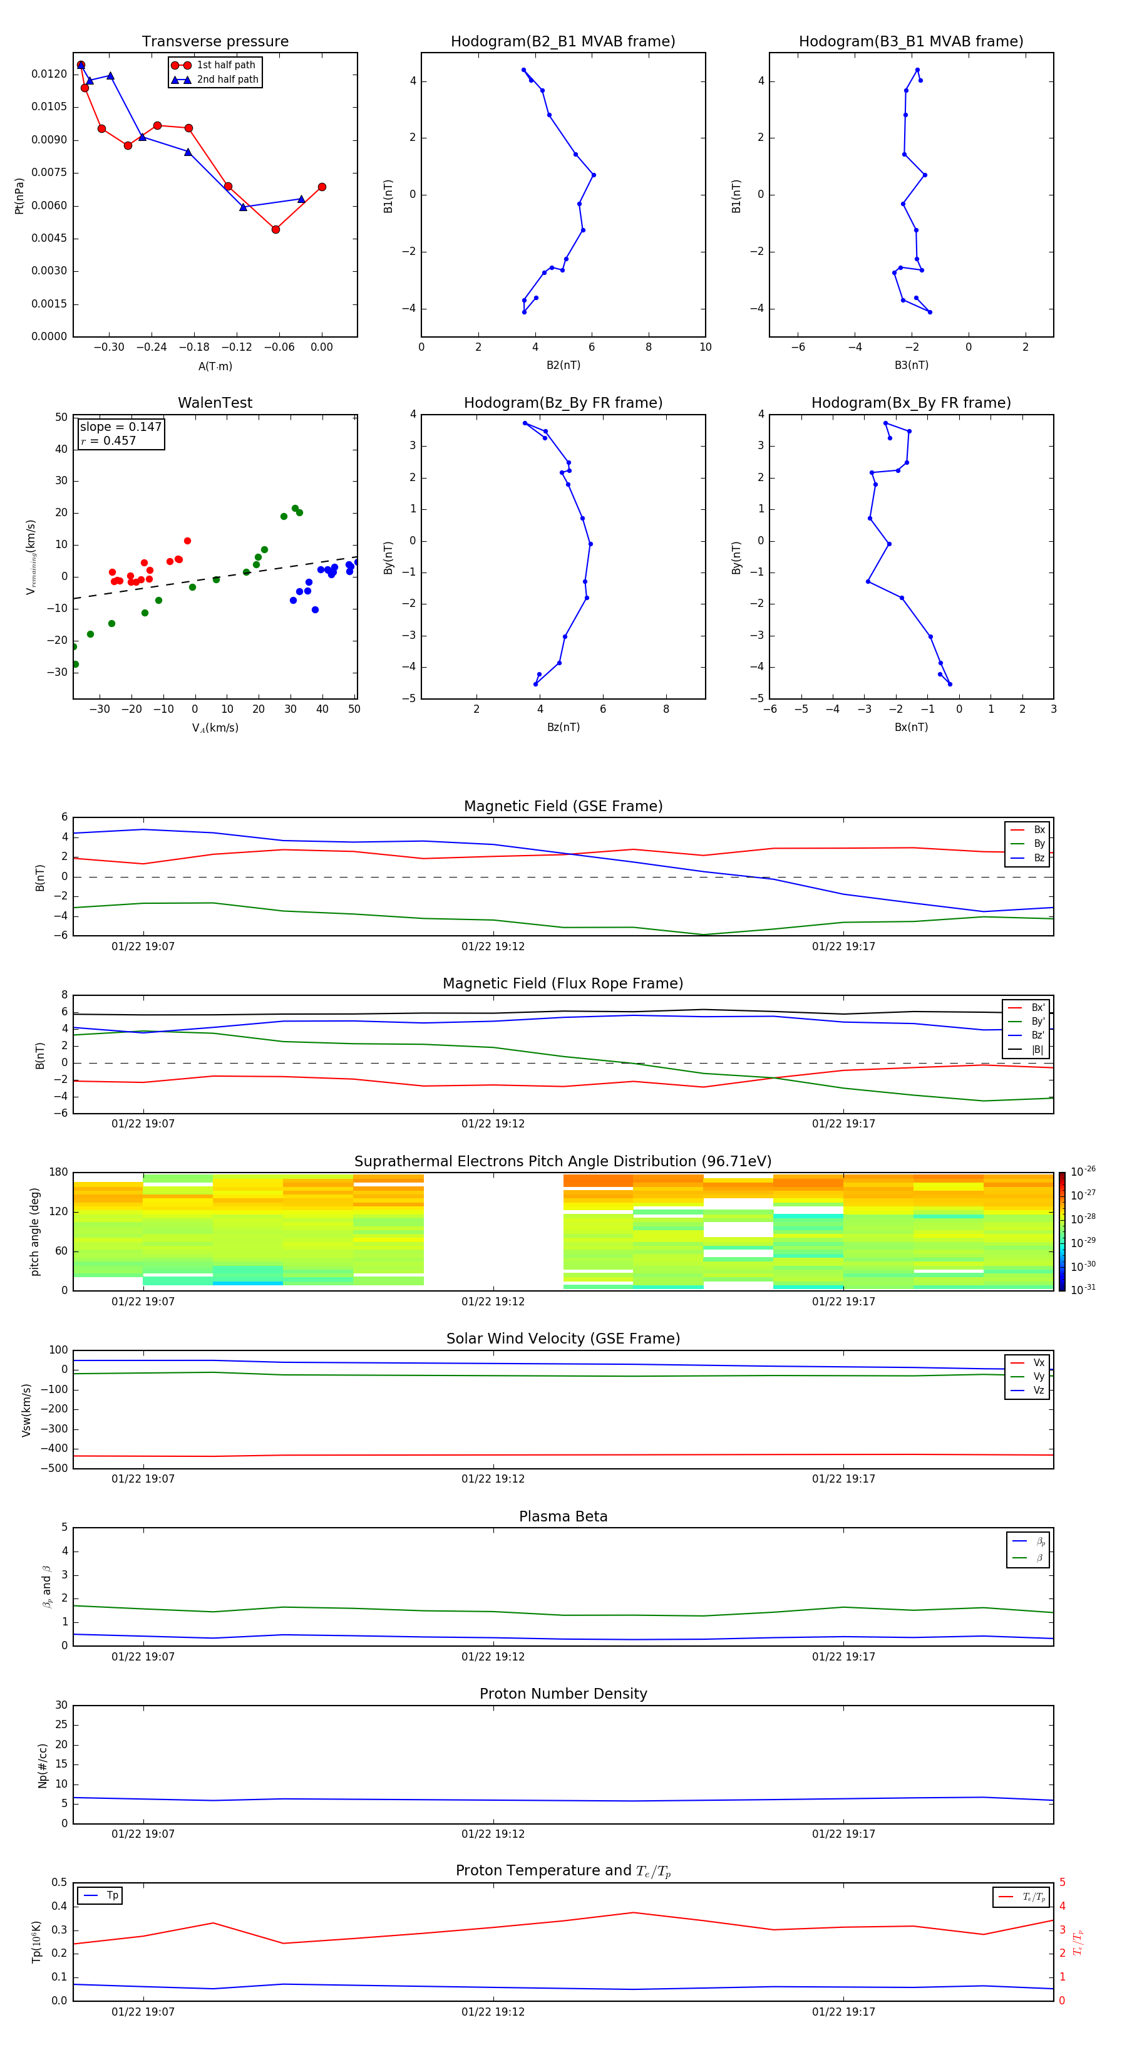Select the 'Te/Tp' legend entry

coord(1022,1897)
